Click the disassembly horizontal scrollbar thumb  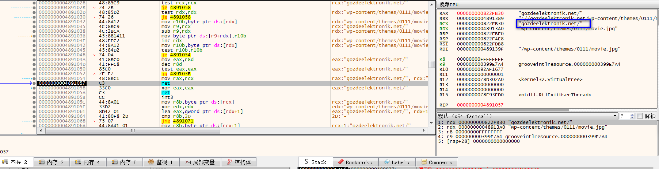pyautogui.click(x=133, y=130)
